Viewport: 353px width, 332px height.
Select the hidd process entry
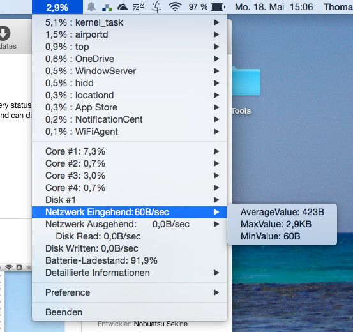130,83
